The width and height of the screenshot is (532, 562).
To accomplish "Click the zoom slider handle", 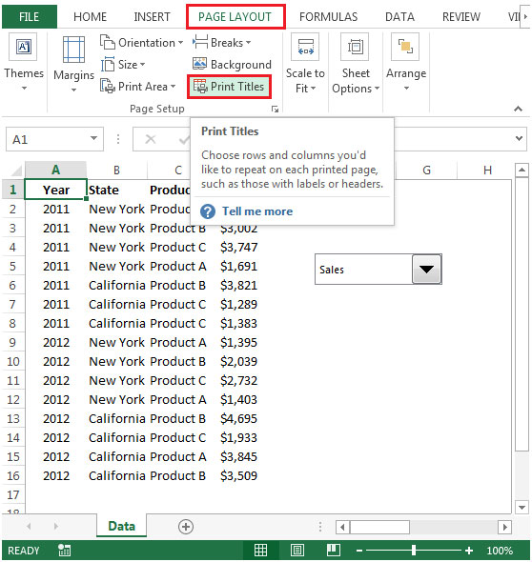I will click(414, 551).
